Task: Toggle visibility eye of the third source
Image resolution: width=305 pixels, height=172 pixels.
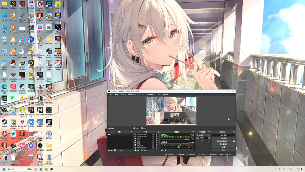Action: point(153,138)
